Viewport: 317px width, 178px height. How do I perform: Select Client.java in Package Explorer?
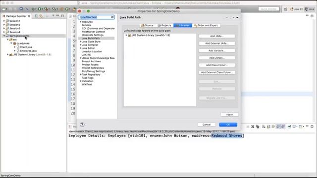26,47
